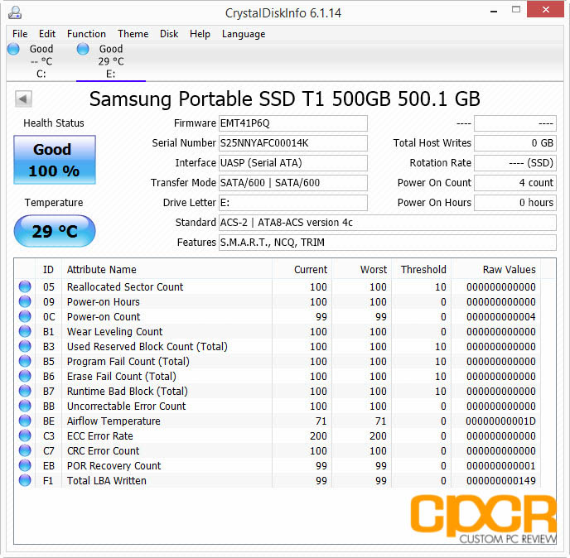Image resolution: width=570 pixels, height=558 pixels.
Task: Click status orb for POR Recovery Count
Action: click(25, 465)
